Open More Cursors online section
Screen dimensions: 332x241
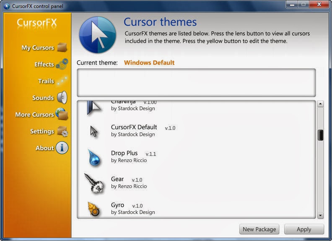pyautogui.click(x=34, y=115)
